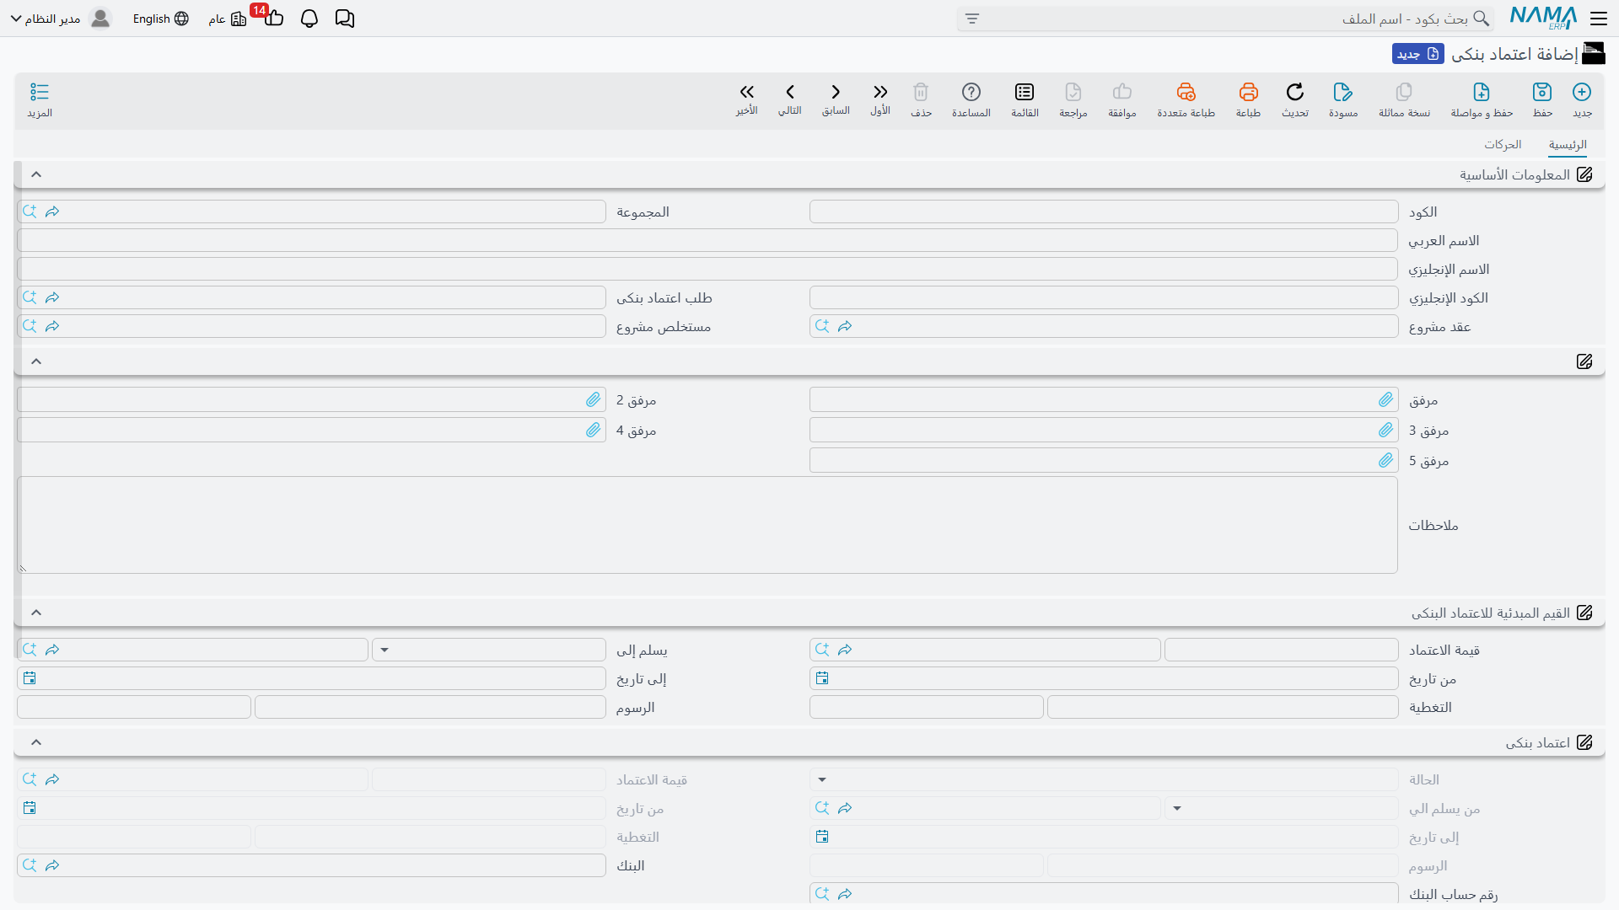
Task: Click go-to arrow in مستخلص مشروع field
Action: click(x=52, y=326)
